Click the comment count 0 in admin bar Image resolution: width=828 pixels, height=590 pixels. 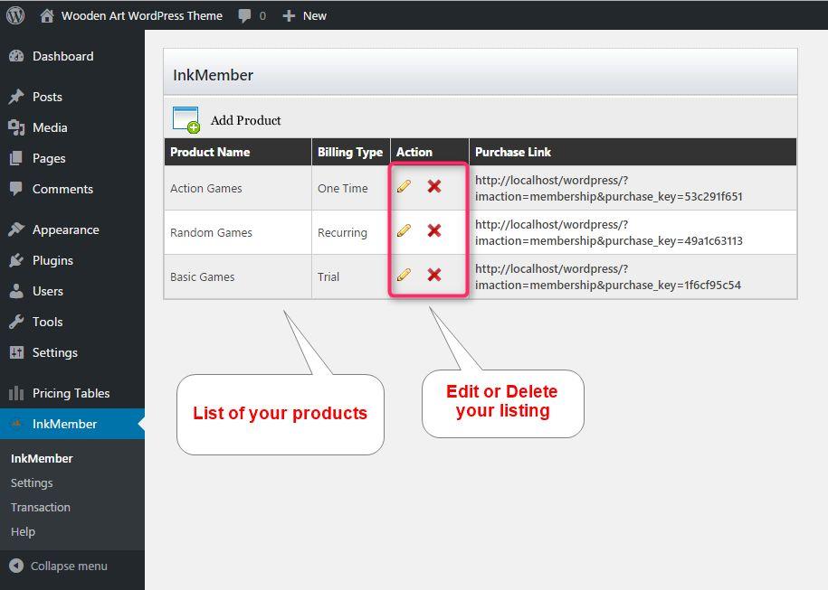click(x=262, y=16)
